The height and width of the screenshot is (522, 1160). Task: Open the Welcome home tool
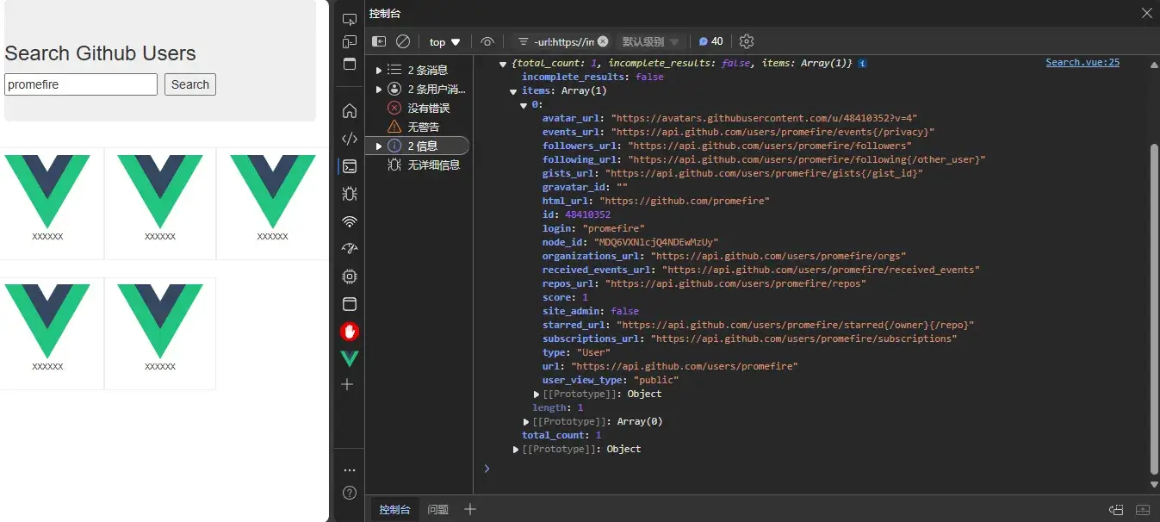pyautogui.click(x=349, y=111)
